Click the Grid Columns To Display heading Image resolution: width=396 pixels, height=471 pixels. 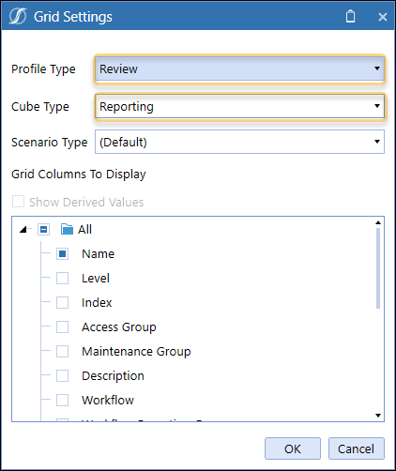coord(79,175)
